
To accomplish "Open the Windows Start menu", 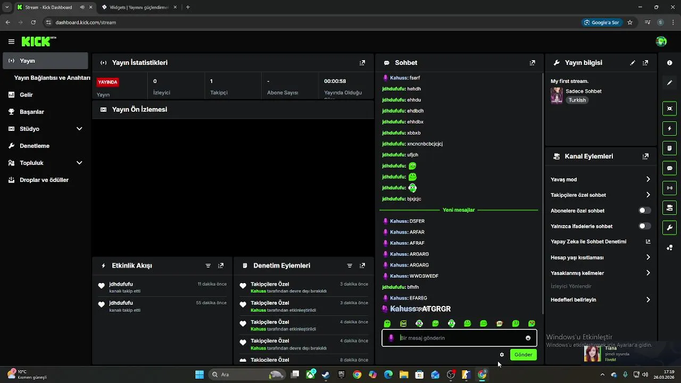I will click(199, 374).
